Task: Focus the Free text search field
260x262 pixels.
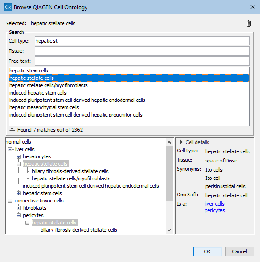Action: click(x=142, y=61)
